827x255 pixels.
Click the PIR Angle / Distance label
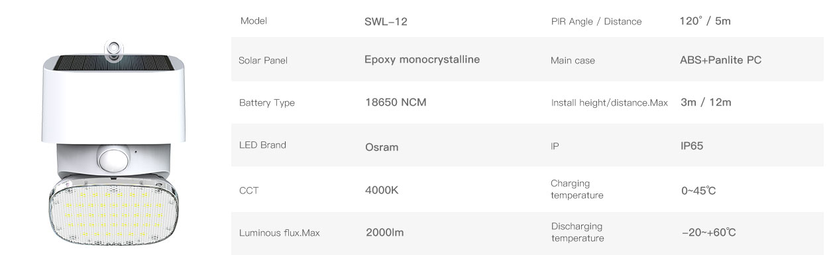[x=596, y=22]
